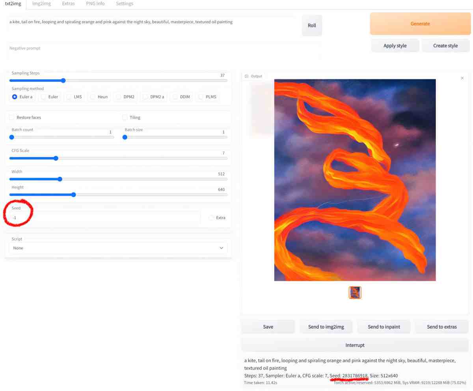This screenshot has height=391, width=473.
Task: Enable the Restore faces checkbox
Action: tap(11, 117)
